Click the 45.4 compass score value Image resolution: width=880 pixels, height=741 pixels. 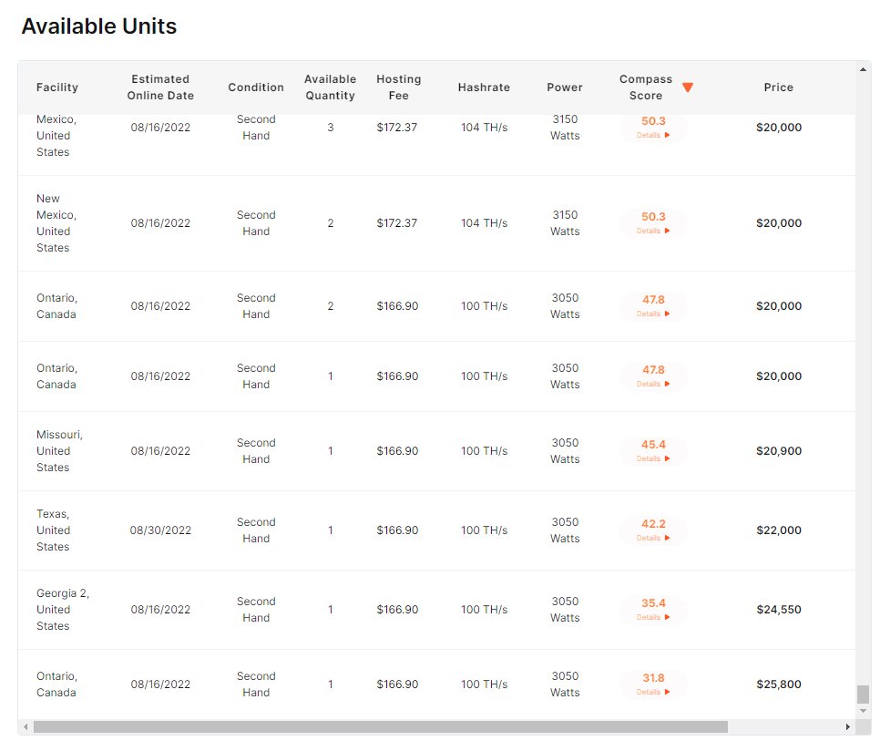[x=653, y=444]
